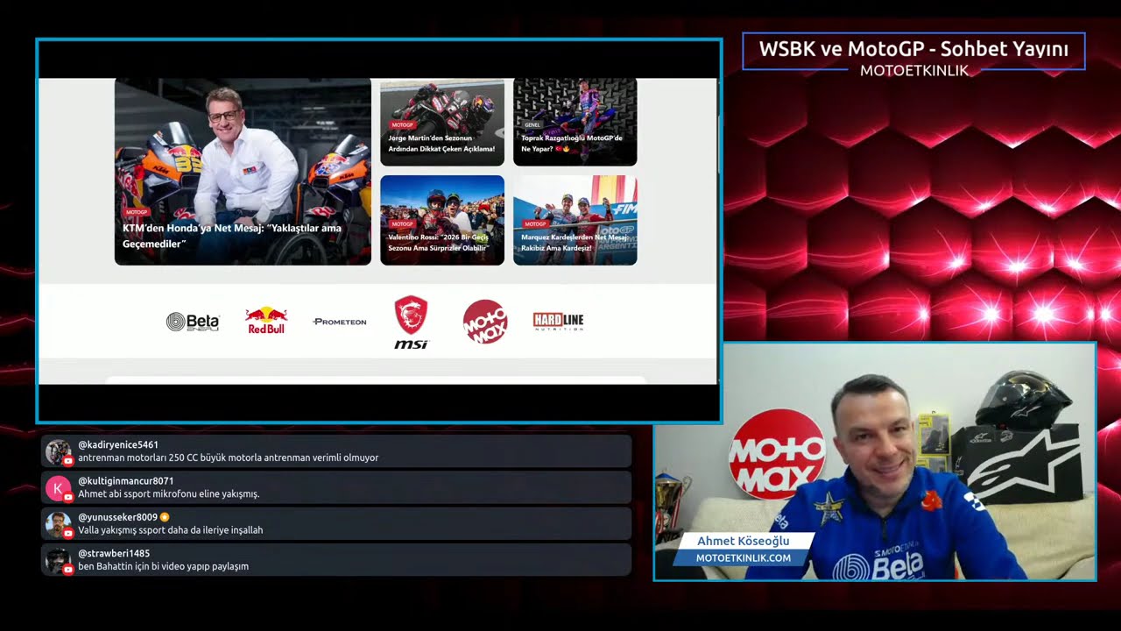Click the MOTOETKINLIK subtitle under the title
Viewport: 1121px width, 631px height.
(x=914, y=71)
